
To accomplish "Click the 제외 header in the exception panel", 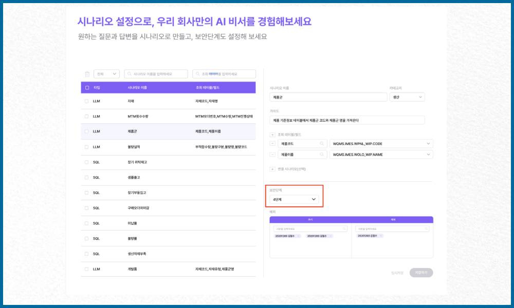I will pos(393,220).
